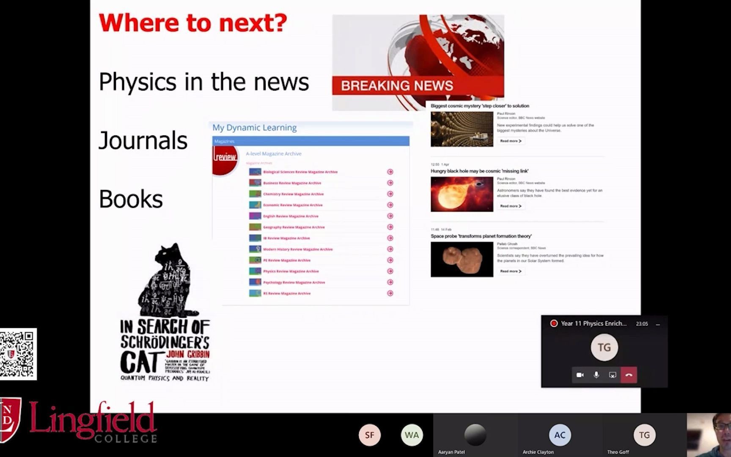Open Business Review Magazine Archive link
The image size is (731, 457).
coord(292,183)
